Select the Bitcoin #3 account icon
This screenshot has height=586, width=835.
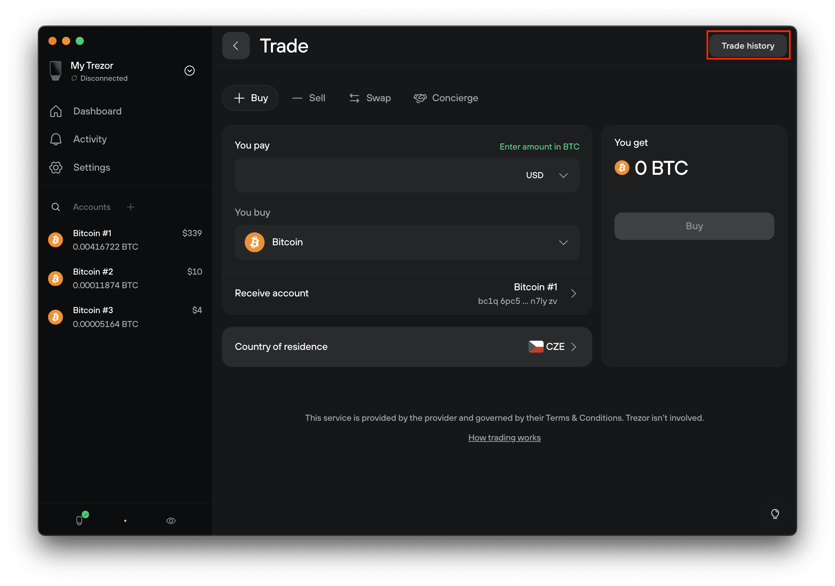pos(56,317)
